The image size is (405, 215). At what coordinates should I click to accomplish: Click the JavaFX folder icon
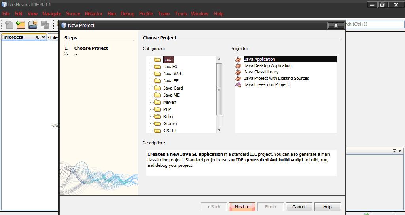157,67
